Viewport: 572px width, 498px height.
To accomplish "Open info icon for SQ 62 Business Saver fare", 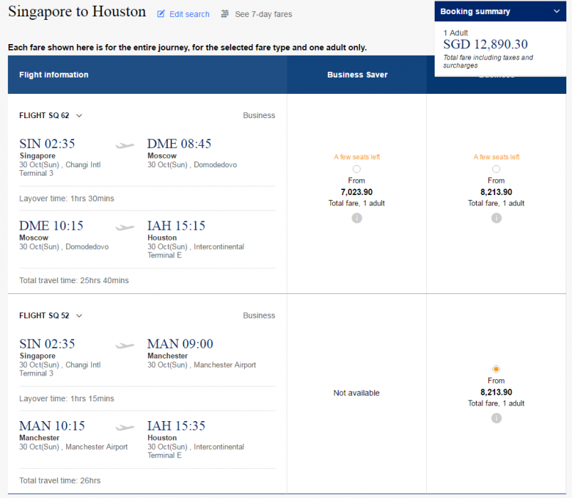I will [x=356, y=218].
